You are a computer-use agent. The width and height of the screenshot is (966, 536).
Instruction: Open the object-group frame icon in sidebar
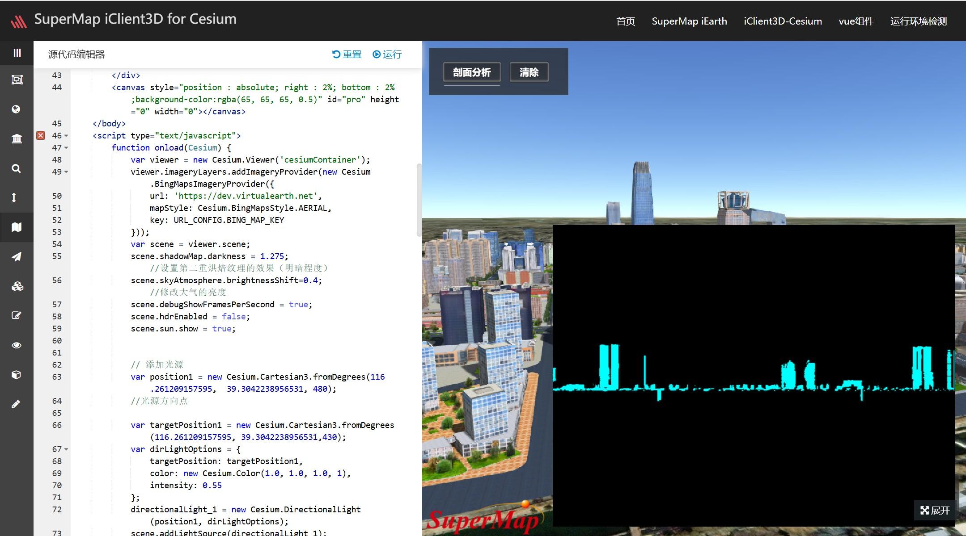click(17, 80)
